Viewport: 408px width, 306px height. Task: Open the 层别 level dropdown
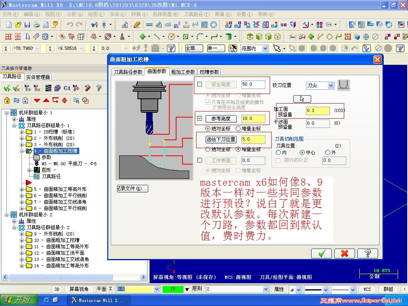coord(266,289)
